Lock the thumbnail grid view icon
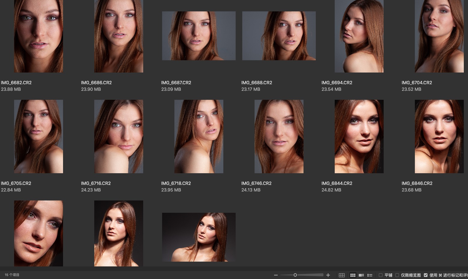 tap(342, 275)
